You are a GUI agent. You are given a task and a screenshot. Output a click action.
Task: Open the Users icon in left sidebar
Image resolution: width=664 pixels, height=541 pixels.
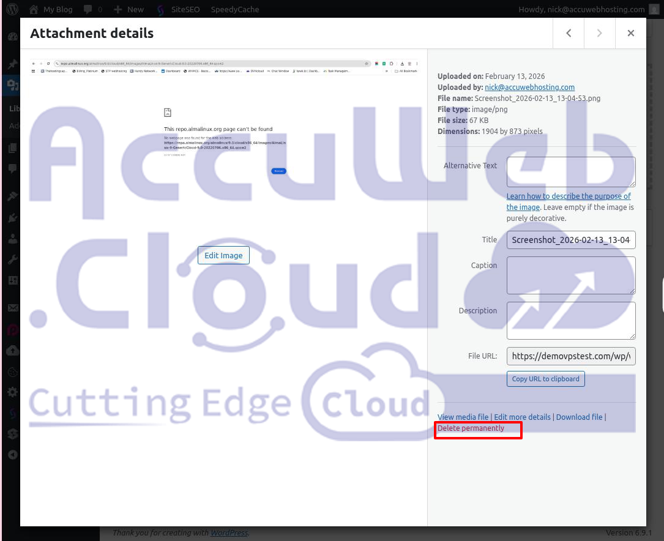point(12,239)
